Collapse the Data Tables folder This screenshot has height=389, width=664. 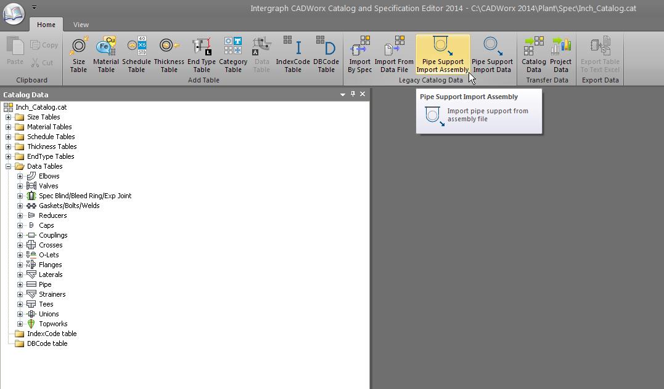click(x=9, y=166)
